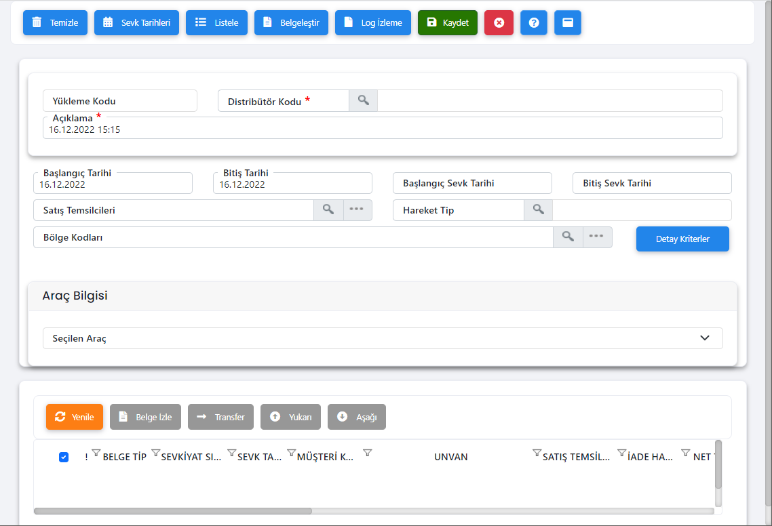Open filter on BELGE TİP column
This screenshot has height=526, width=772.
(96, 453)
